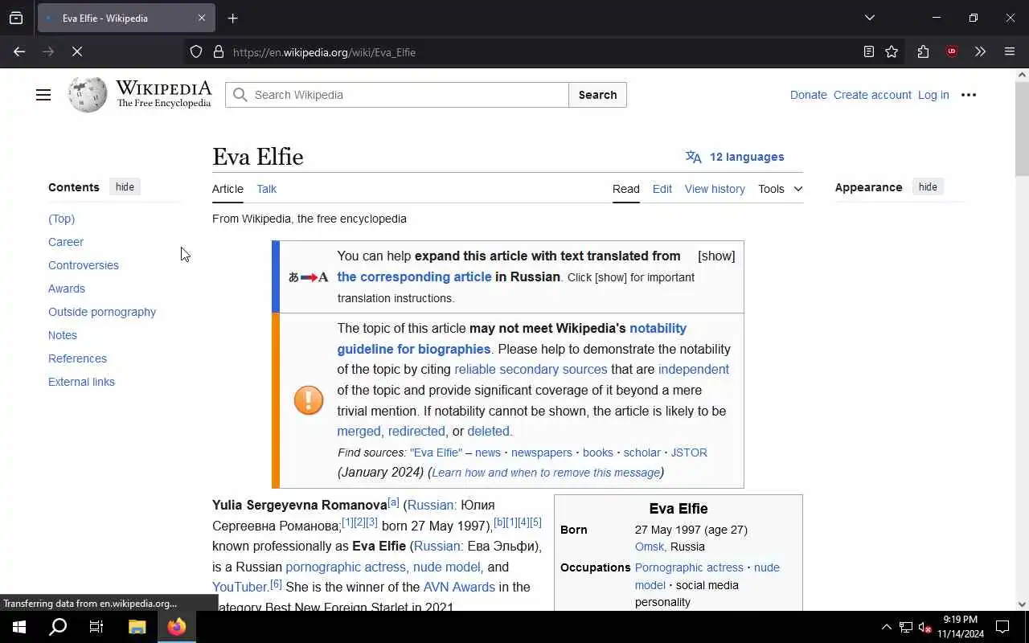List all tabs dropdown arrow
Screen dimensions: 1029x643
[x=870, y=18]
